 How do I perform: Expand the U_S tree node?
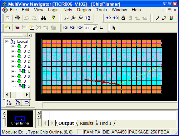13,76
